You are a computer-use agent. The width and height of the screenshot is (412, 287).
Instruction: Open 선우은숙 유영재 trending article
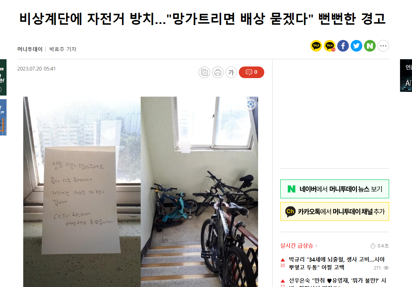click(x=337, y=283)
